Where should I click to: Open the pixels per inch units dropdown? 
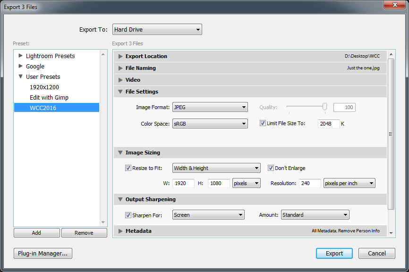pos(349,183)
